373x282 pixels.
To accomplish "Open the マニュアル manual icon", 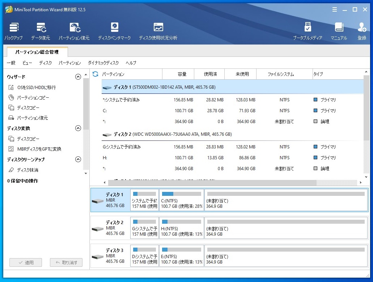I will (x=339, y=27).
